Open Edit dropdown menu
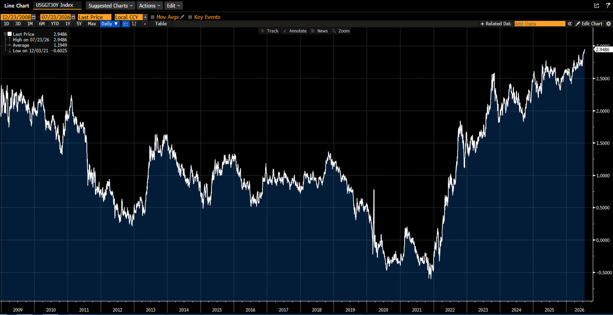Viewport: 613px width, 315px height. [x=174, y=6]
